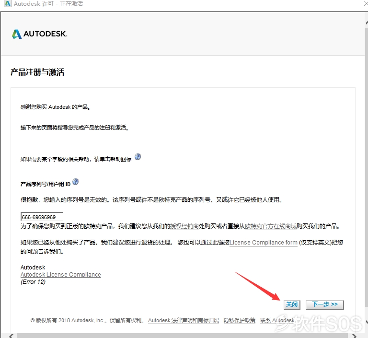Click the 感谢您购买 Autodesk 的产品 text

[x=56, y=107]
